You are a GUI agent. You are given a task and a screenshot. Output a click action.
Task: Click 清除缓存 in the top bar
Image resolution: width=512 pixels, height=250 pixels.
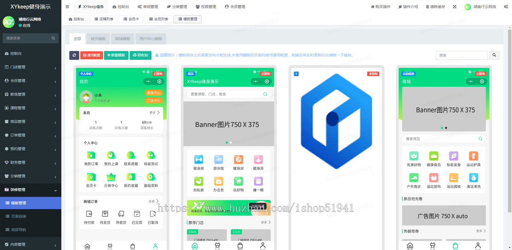click(435, 7)
